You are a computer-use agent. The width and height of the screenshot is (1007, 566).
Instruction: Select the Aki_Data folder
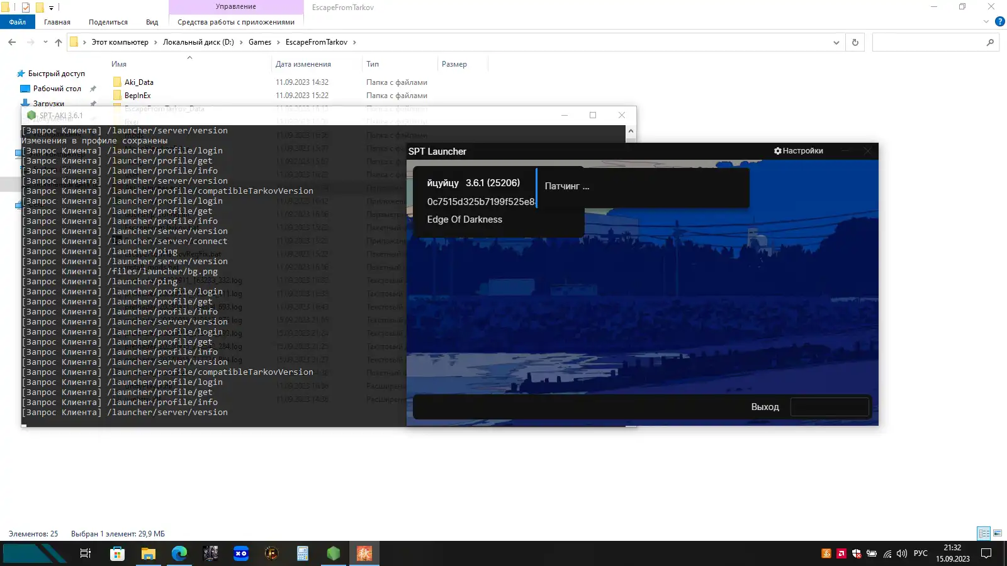pos(138,82)
